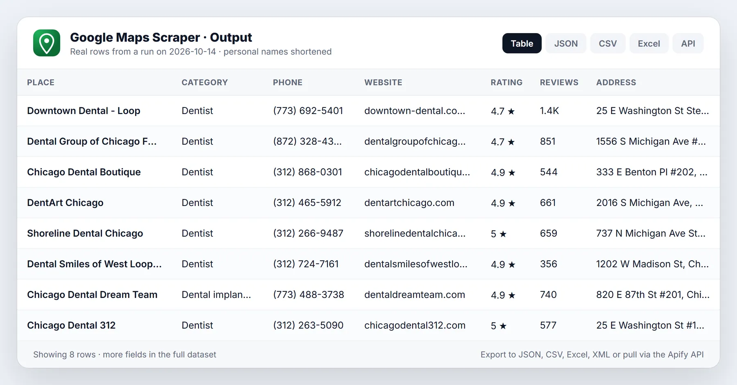Click the PHONE column header
Screen dimensions: 737x385
(287, 82)
